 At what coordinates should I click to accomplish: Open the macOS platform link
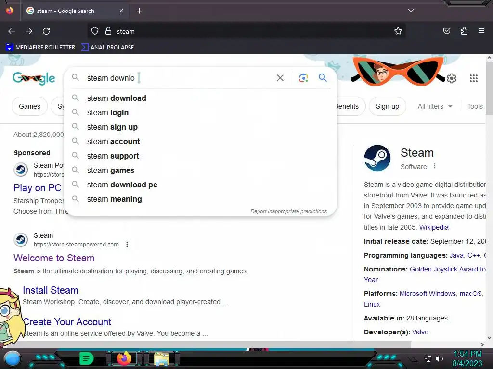pos(471,294)
